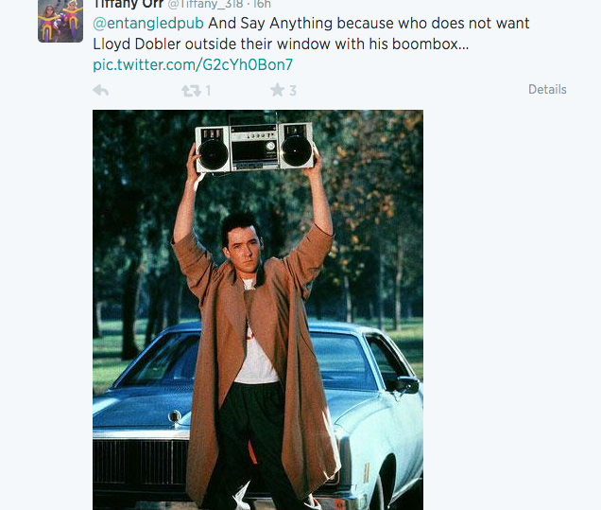The width and height of the screenshot is (601, 510).
Task: Click the boombox in the attached photo
Action: 253,147
